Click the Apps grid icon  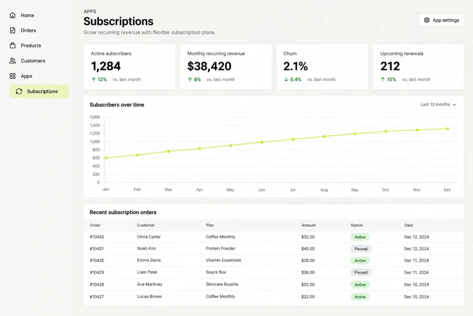pos(12,76)
